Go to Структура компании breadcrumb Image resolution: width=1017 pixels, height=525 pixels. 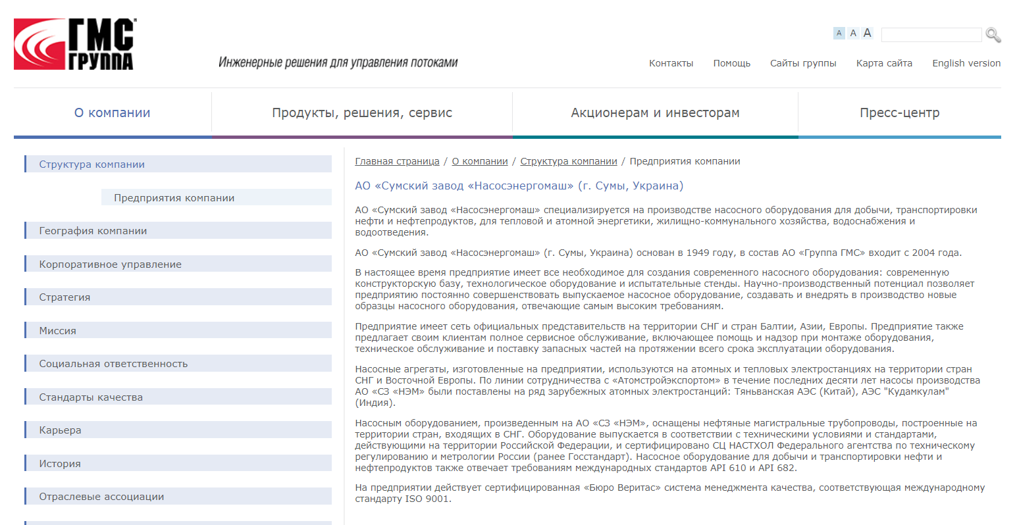tap(569, 161)
